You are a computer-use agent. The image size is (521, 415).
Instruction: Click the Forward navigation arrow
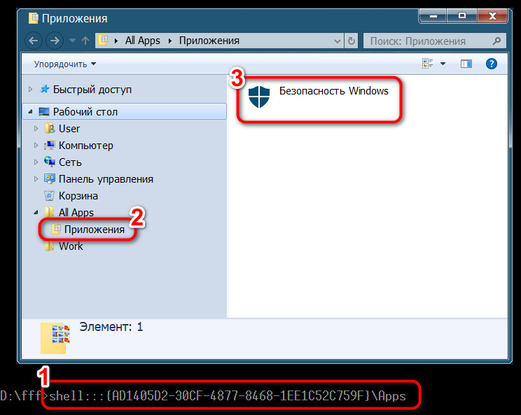pyautogui.click(x=53, y=41)
